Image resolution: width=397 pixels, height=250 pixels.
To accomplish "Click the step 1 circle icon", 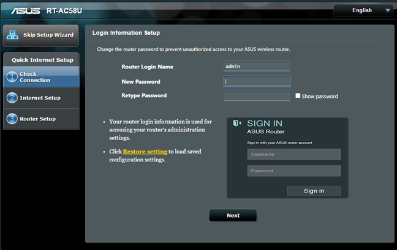I will coord(12,77).
